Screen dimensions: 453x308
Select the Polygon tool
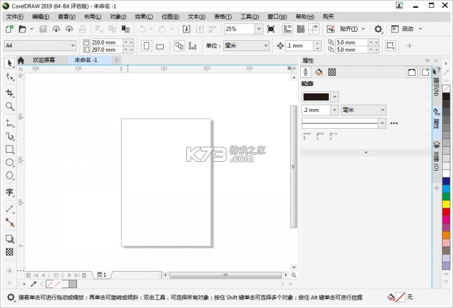pyautogui.click(x=10, y=175)
